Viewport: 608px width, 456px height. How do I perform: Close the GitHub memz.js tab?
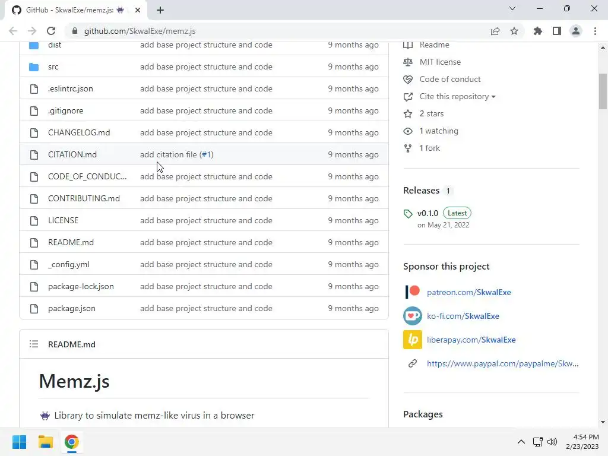click(138, 10)
